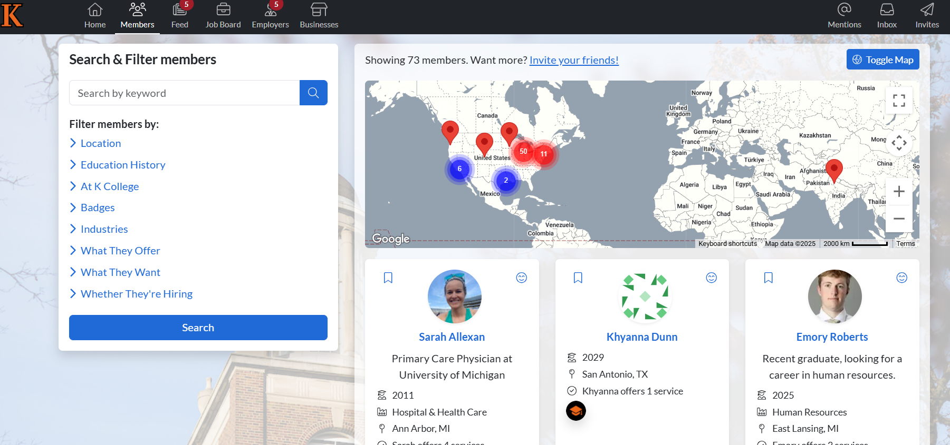Expand the Location filter
This screenshot has height=445, width=950.
pyautogui.click(x=95, y=143)
